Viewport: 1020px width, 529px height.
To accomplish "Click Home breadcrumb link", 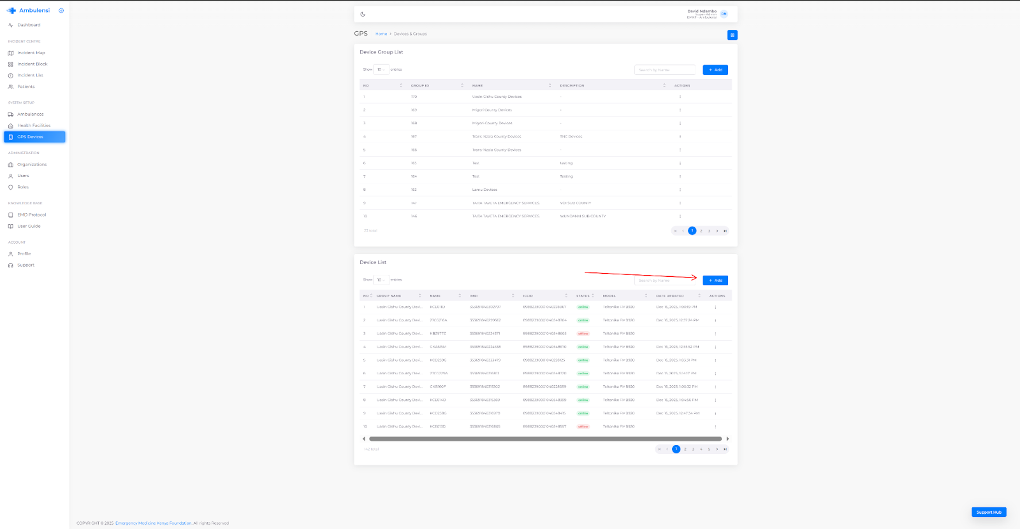I will [381, 34].
